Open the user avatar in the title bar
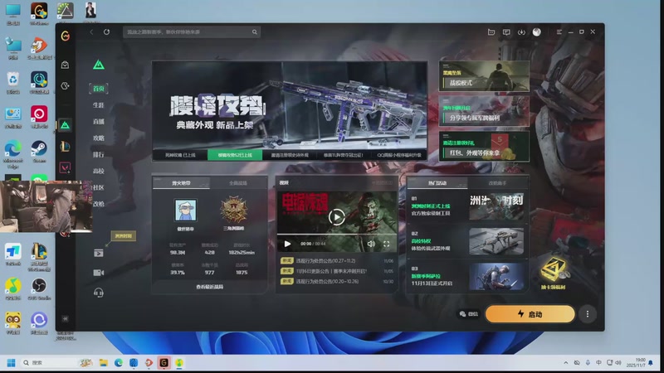Screen dimensions: 664x373 pyautogui.click(x=536, y=32)
